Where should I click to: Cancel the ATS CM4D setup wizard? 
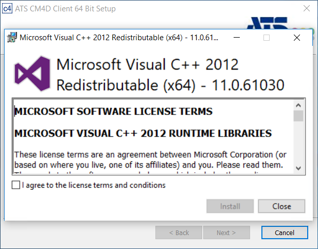point(285,233)
